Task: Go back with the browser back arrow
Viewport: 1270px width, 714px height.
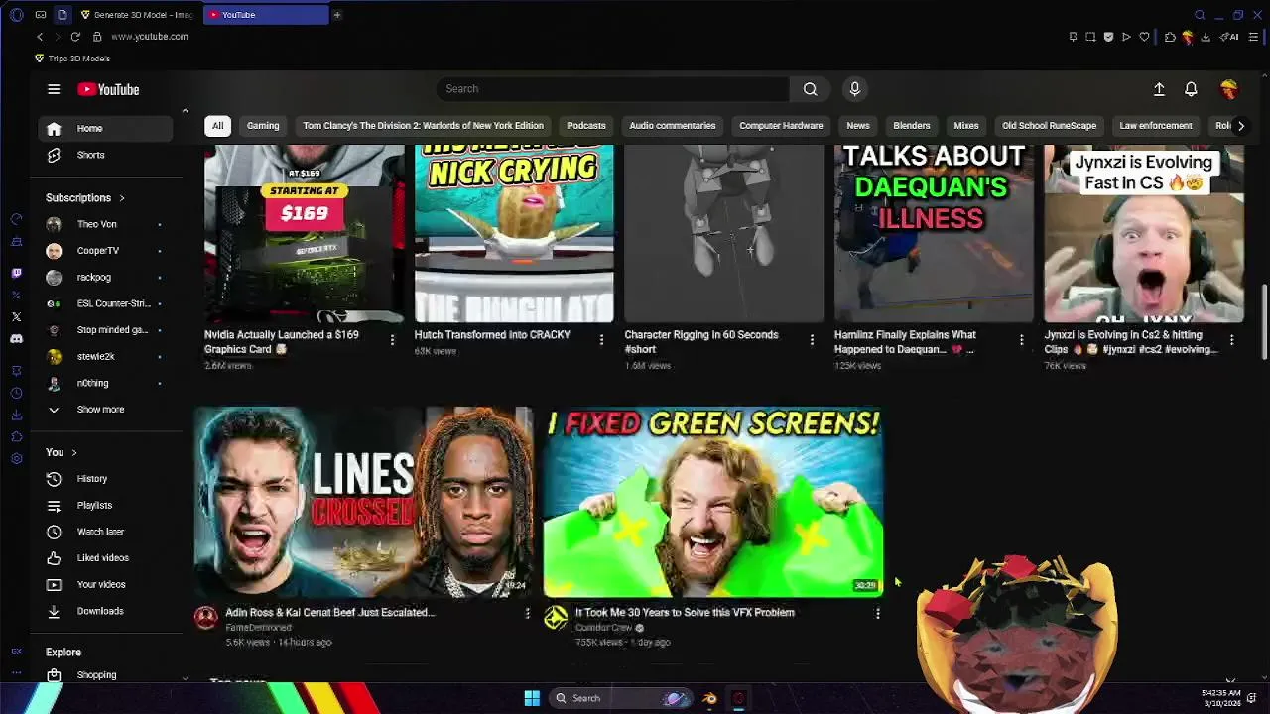Action: 40,37
